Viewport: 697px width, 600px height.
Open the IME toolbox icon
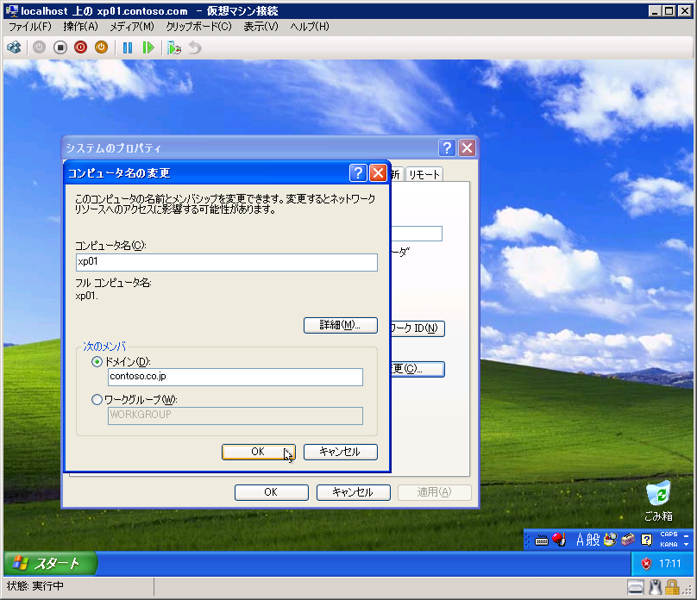point(628,540)
